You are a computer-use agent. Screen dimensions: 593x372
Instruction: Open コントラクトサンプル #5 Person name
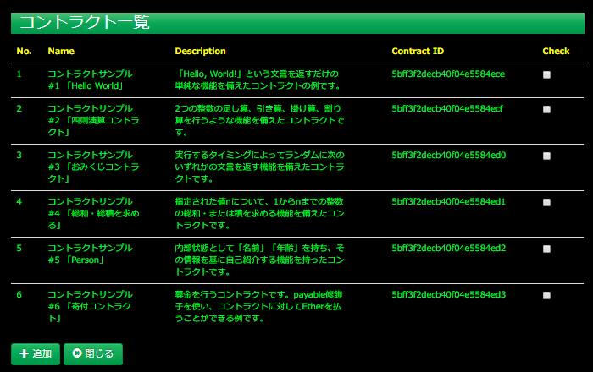[89, 254]
